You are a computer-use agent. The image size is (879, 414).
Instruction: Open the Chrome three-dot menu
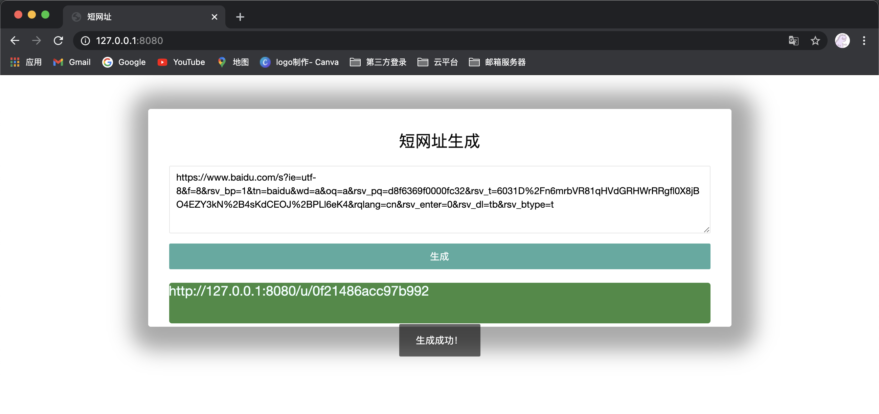(864, 41)
